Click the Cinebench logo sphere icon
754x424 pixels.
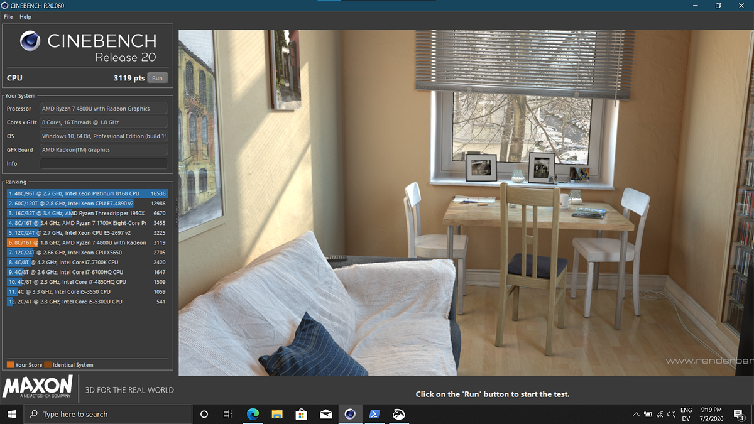(x=30, y=41)
